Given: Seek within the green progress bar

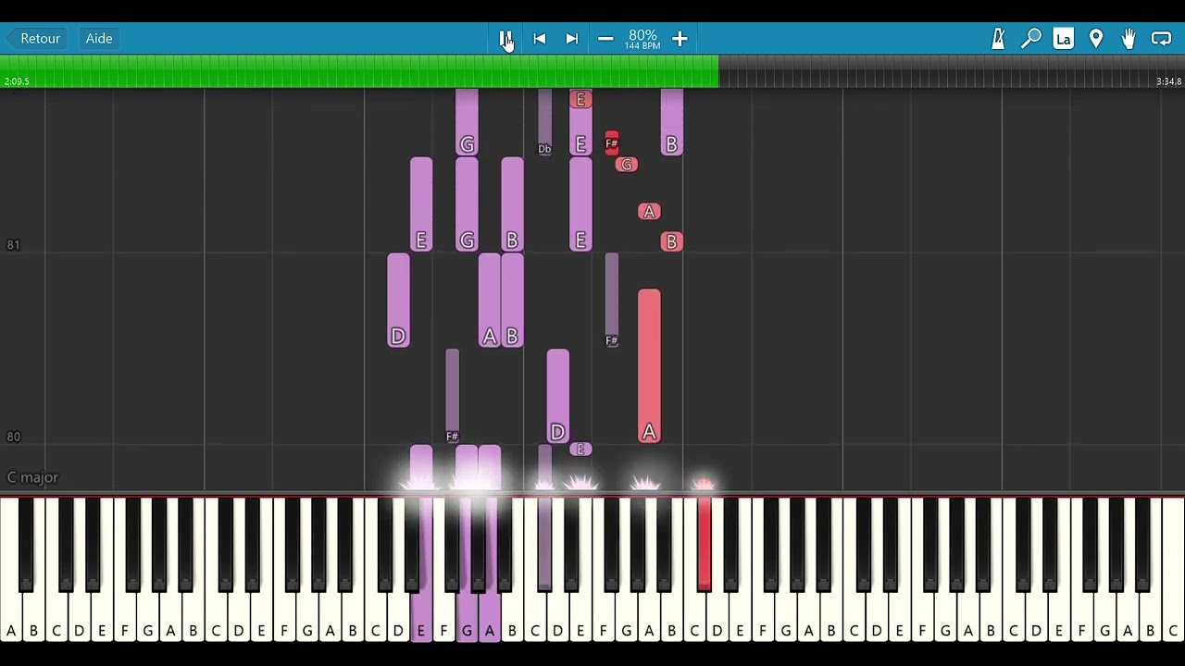Looking at the screenshot, I should click(x=359, y=71).
